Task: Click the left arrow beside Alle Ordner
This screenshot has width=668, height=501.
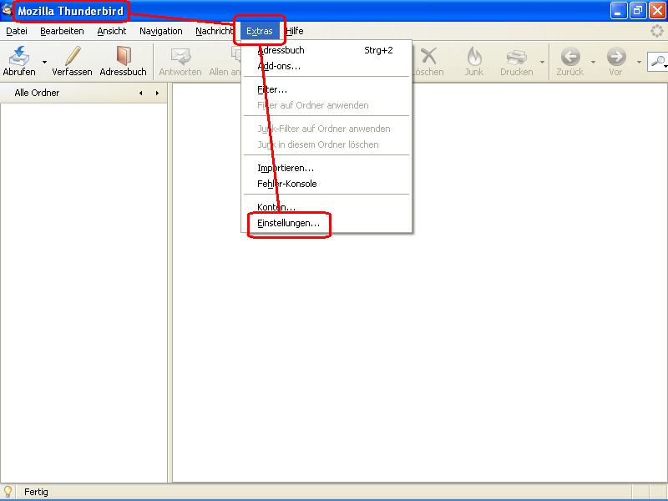Action: pos(140,94)
